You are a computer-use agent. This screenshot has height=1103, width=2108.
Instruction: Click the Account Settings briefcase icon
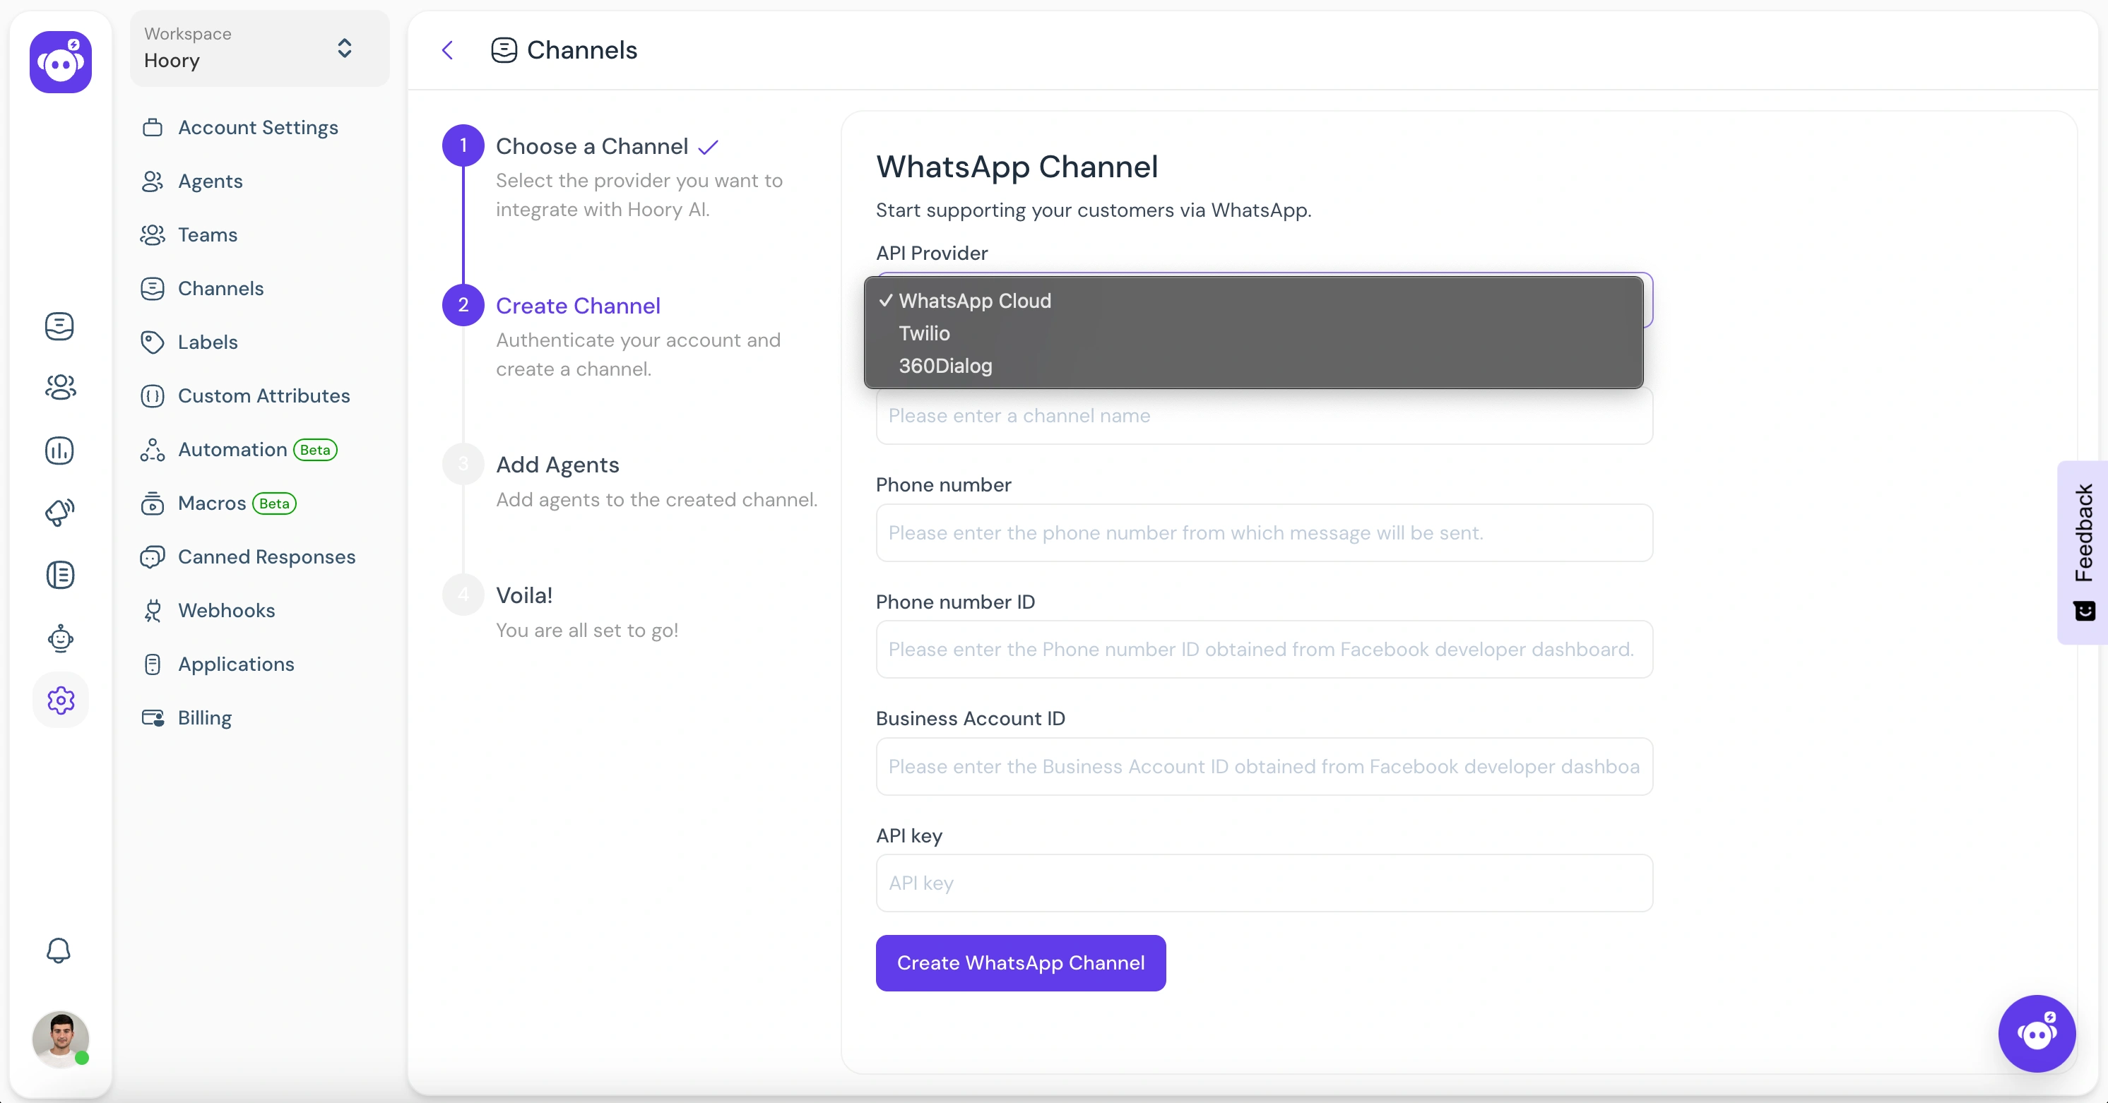(x=152, y=128)
